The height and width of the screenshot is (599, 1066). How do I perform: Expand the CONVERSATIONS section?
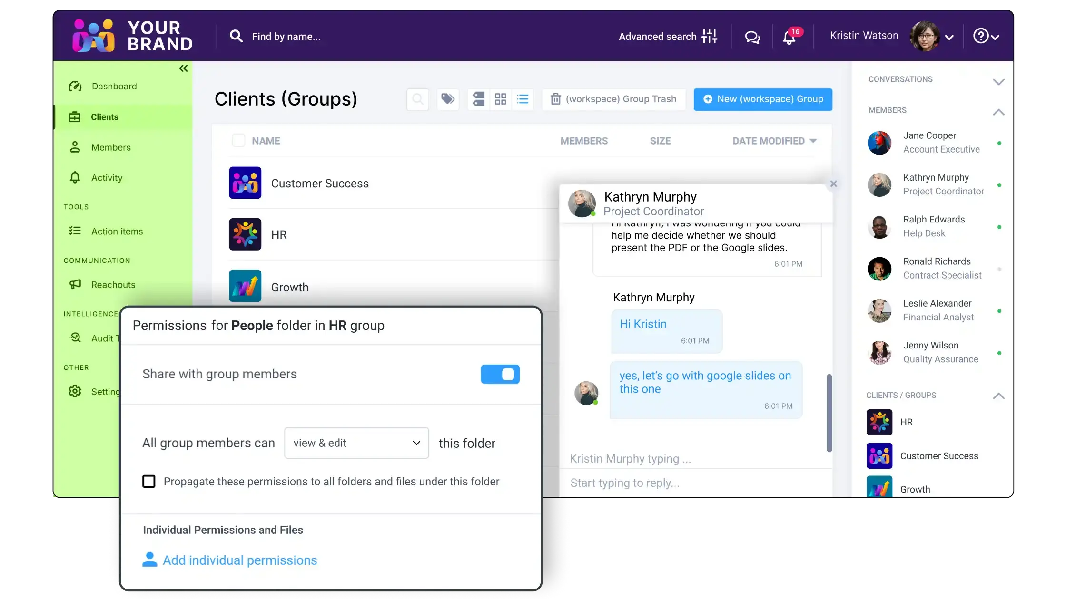[x=999, y=81]
